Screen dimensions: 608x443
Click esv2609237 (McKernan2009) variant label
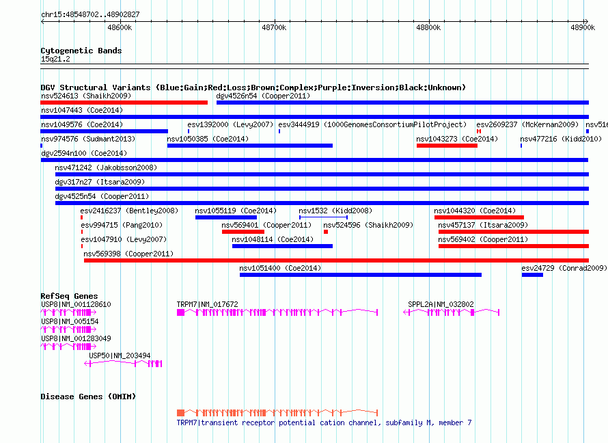(x=527, y=124)
